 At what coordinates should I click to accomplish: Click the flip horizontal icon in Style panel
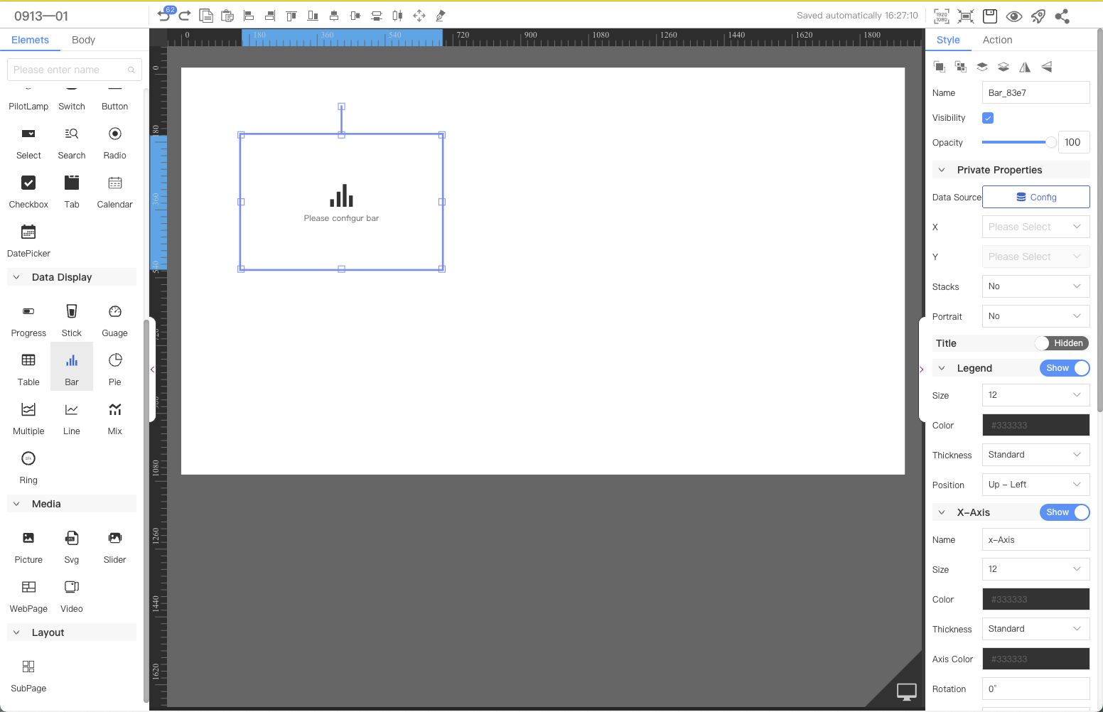[x=1025, y=67]
